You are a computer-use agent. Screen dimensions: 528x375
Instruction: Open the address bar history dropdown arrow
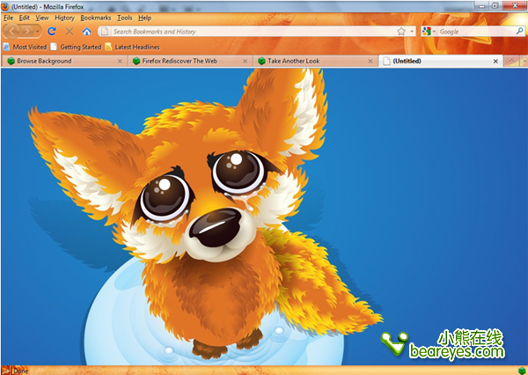[412, 32]
